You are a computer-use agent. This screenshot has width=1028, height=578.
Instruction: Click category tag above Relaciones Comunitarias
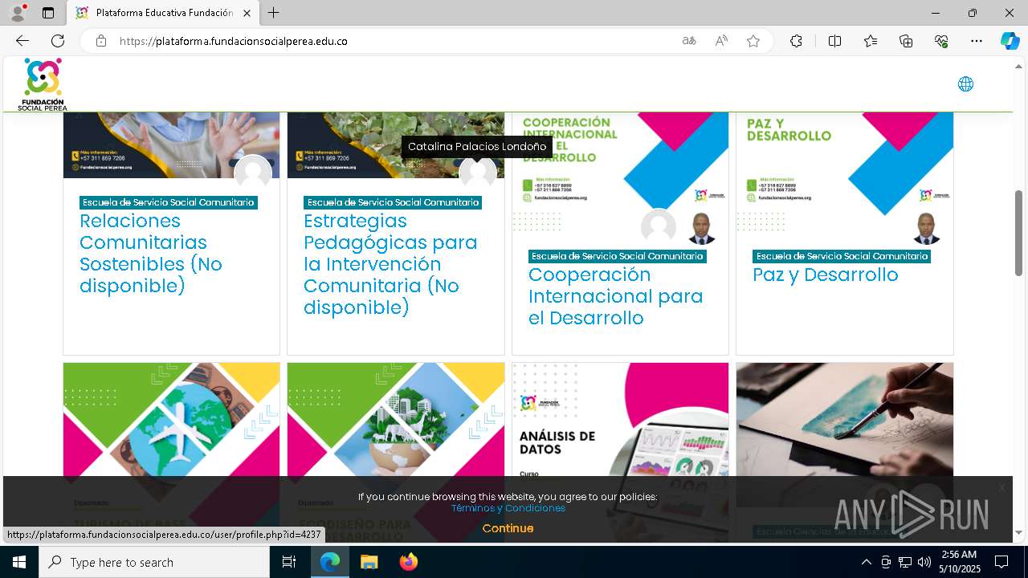[169, 202]
